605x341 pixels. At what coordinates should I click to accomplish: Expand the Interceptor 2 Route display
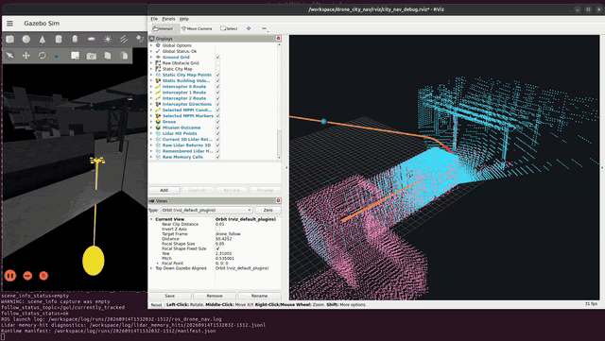click(x=151, y=98)
